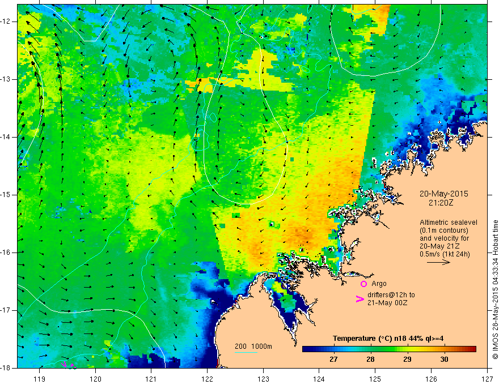The height and width of the screenshot is (385, 499).
Task: Click the '-18' latitude axis label
Action: tap(6, 368)
